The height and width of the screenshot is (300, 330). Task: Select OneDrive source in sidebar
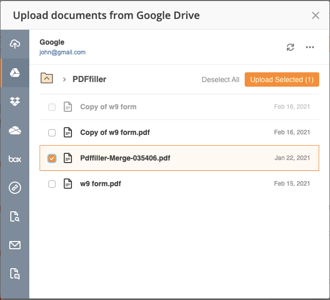coord(15,130)
